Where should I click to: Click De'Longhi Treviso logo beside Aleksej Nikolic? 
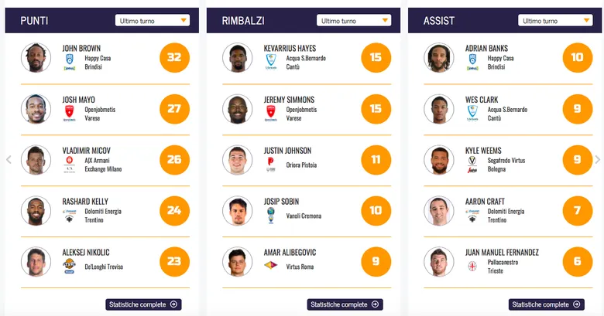pyautogui.click(x=70, y=267)
